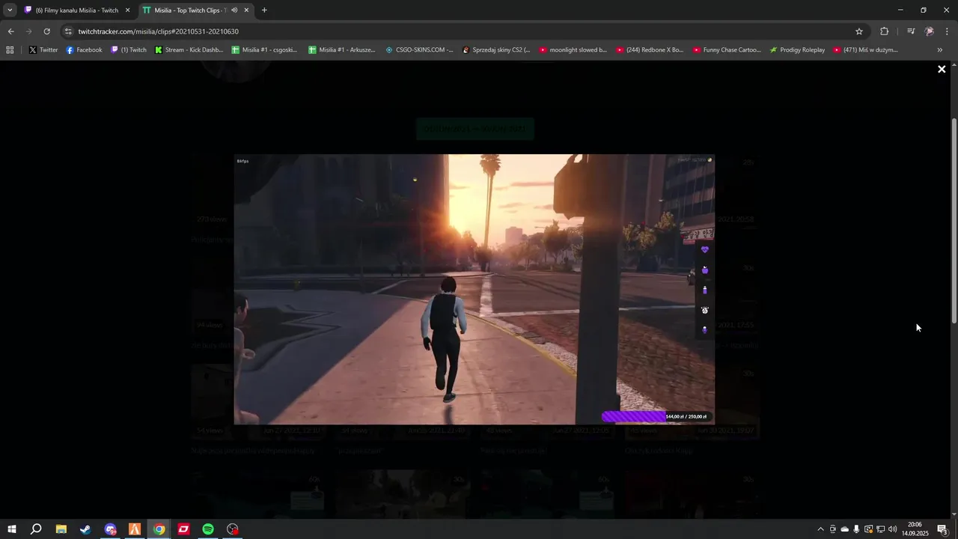Open Discord from the taskbar
The height and width of the screenshot is (539, 958).
(111, 529)
